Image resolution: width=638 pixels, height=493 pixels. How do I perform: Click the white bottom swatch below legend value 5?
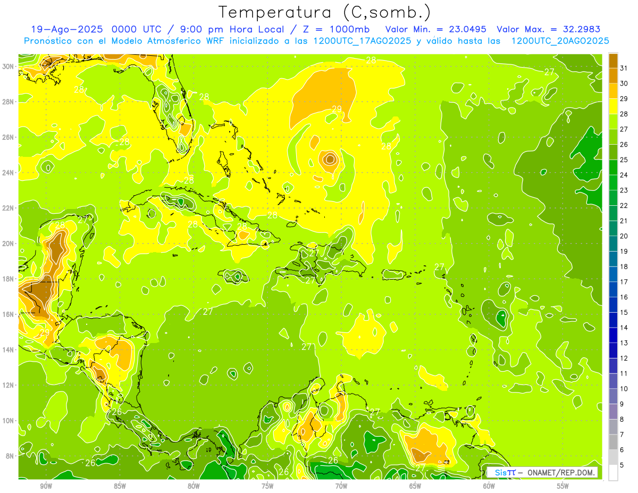click(614, 473)
